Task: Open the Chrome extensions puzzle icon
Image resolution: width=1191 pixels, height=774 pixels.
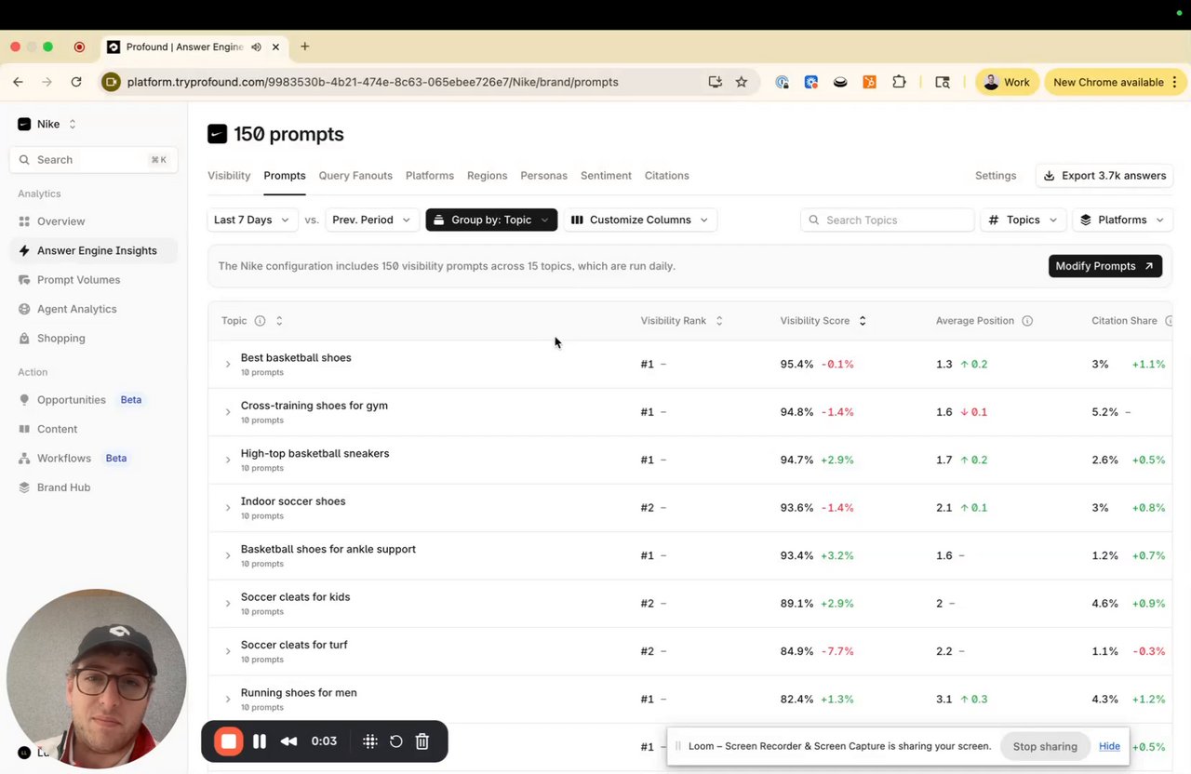Action: coord(899,82)
